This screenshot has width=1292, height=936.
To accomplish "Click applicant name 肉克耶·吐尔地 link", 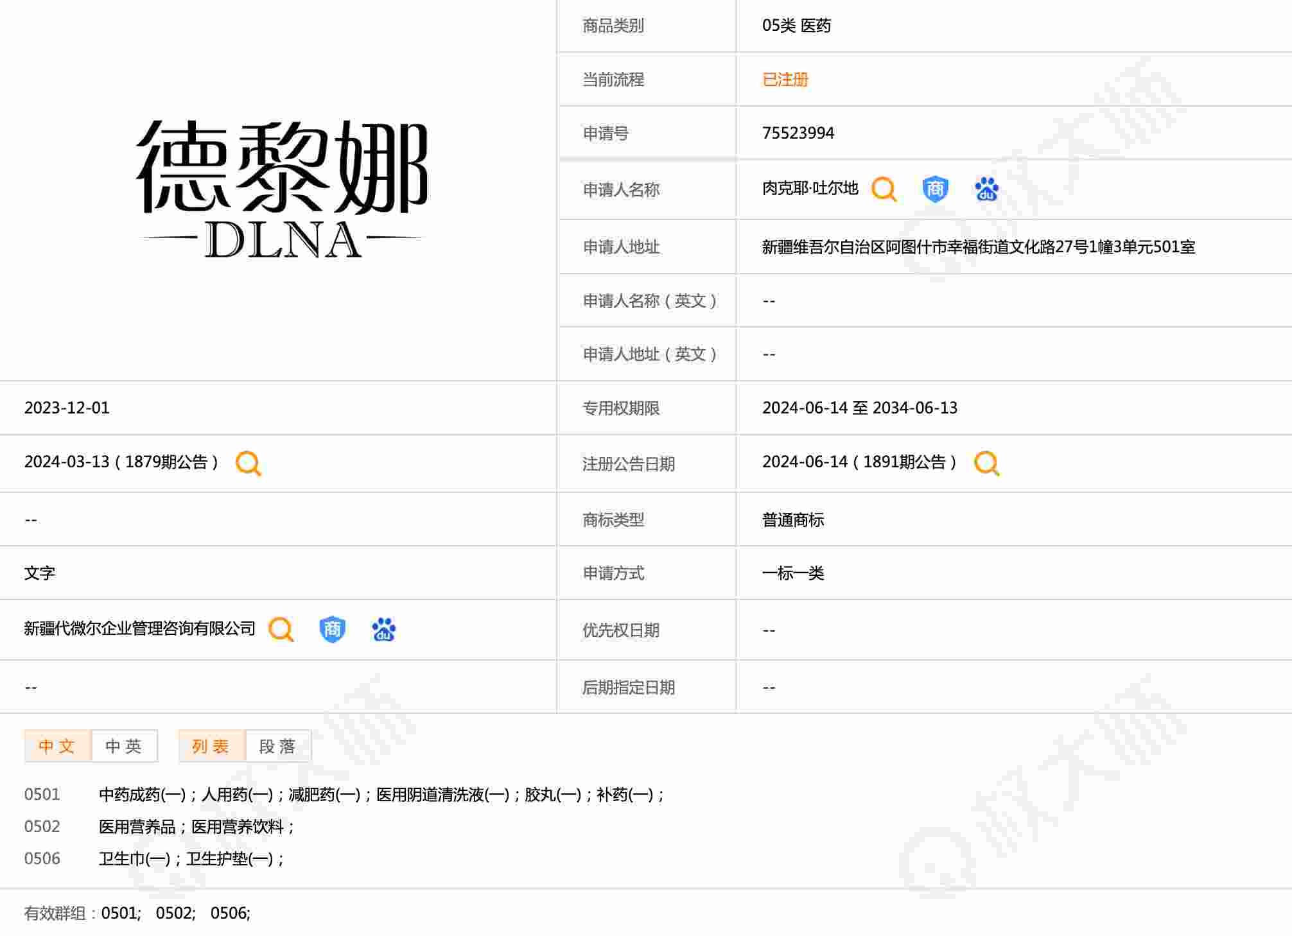I will tap(810, 189).
